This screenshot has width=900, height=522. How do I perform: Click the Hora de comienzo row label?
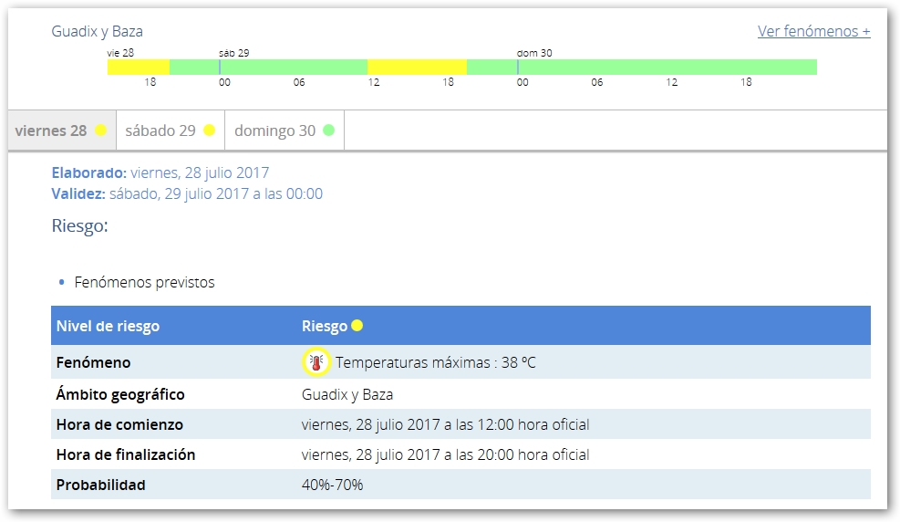click(119, 424)
